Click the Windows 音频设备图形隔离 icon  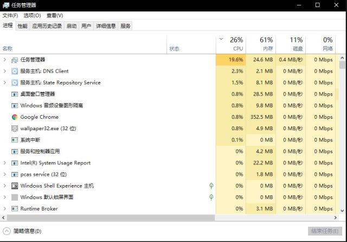[x=15, y=106]
